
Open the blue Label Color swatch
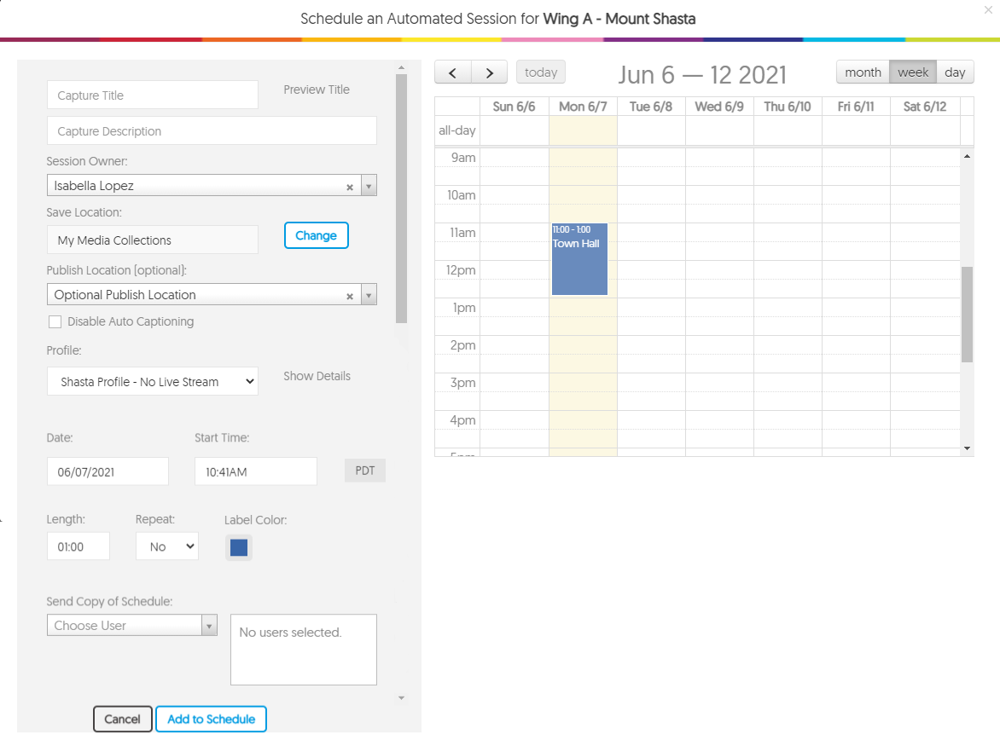[x=239, y=547]
